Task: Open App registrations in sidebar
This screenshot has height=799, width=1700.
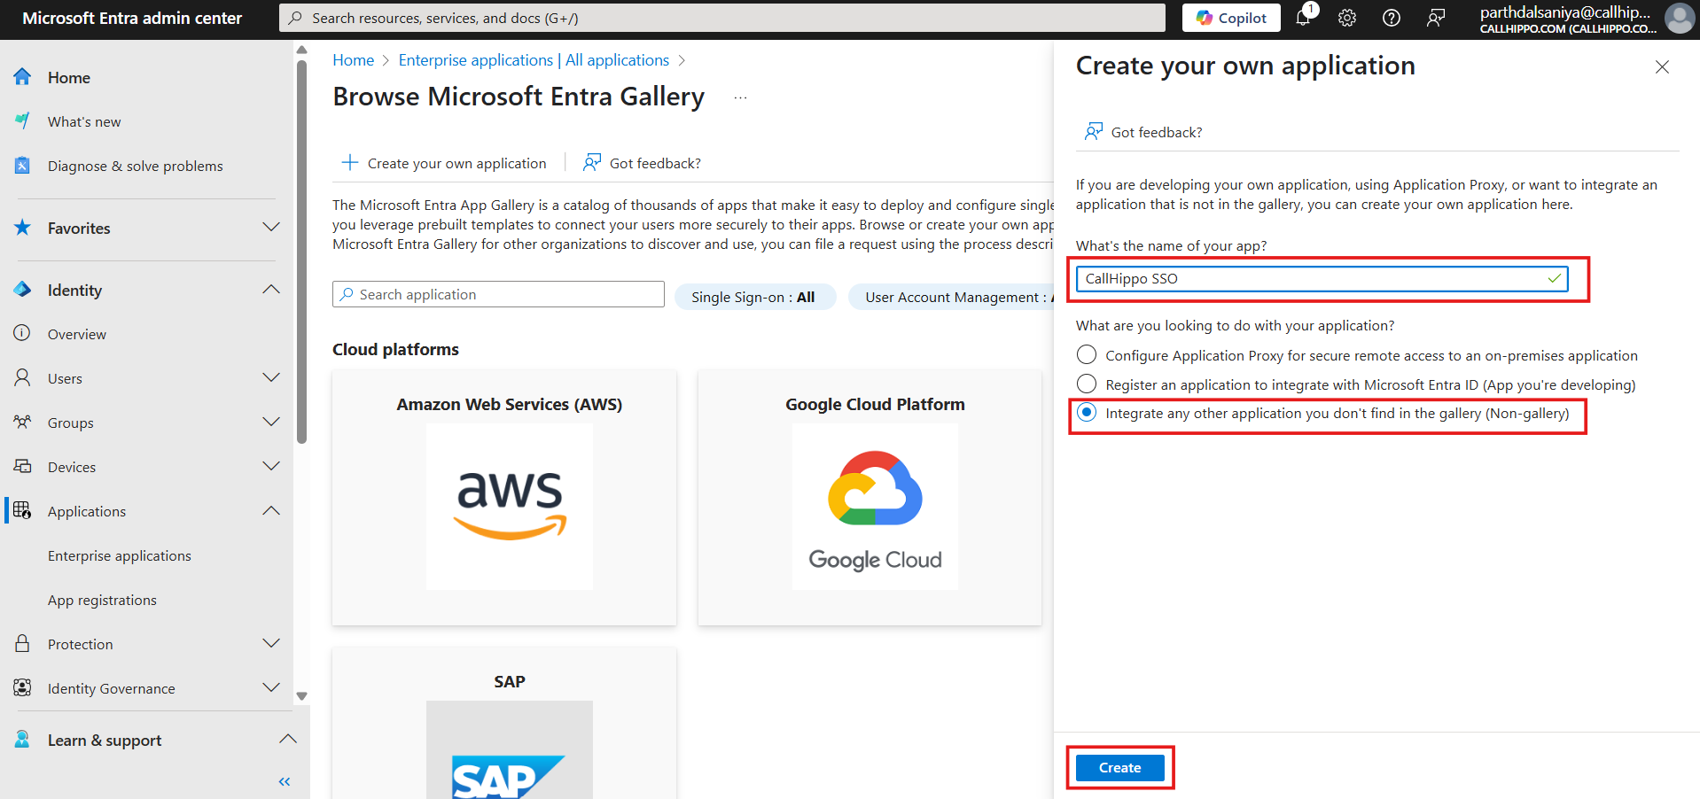Action: point(102,600)
